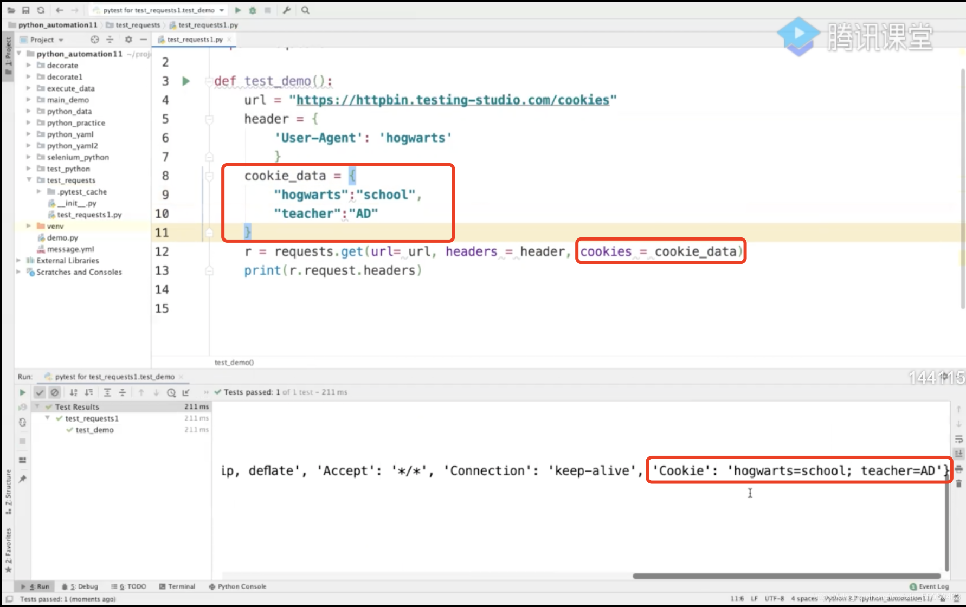Image resolution: width=966 pixels, height=607 pixels.
Task: Rerun tests with the Run panel play icon
Action: pyautogui.click(x=22, y=392)
